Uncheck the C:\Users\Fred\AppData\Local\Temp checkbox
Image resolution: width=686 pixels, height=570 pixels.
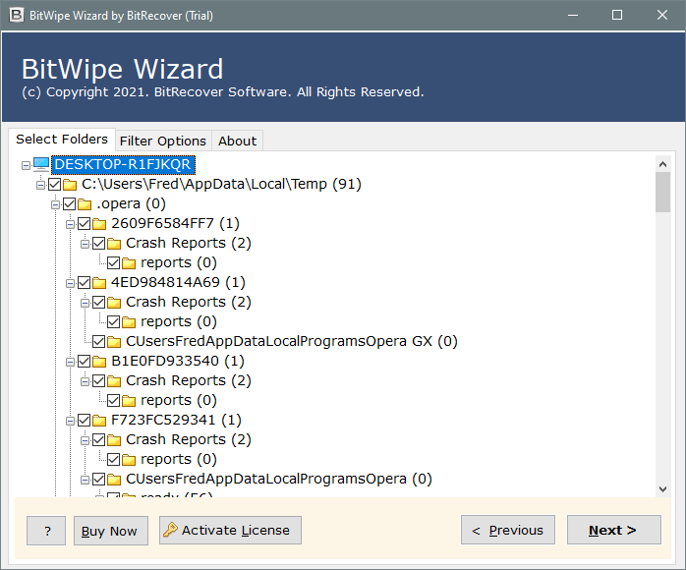pos(55,185)
